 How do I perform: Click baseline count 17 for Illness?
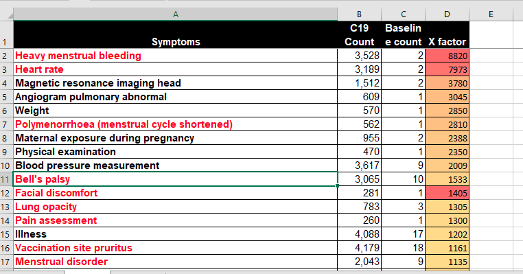click(x=404, y=234)
